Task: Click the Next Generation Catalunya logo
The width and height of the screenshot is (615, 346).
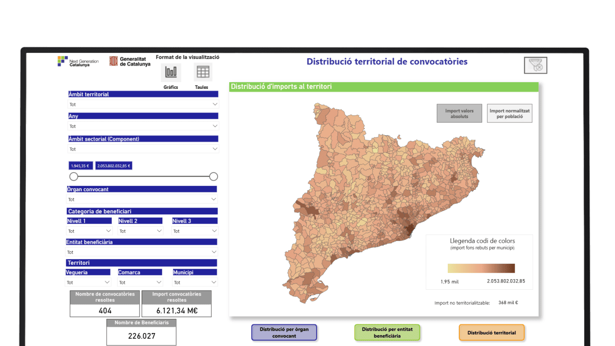Action: point(78,62)
